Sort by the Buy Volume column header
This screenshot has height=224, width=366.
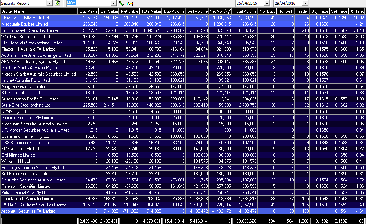point(174,11)
